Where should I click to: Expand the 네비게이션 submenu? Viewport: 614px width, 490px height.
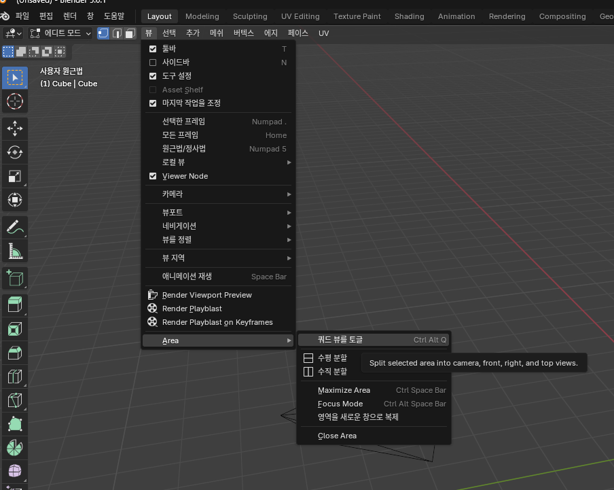(218, 226)
